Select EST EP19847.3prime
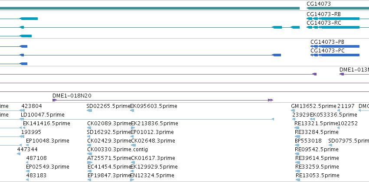Viewport: 369px width, 182px height. click(x=109, y=175)
